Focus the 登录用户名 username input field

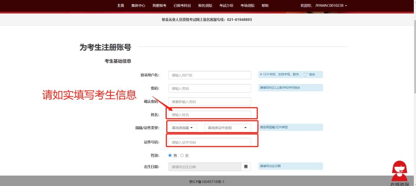coord(209,75)
